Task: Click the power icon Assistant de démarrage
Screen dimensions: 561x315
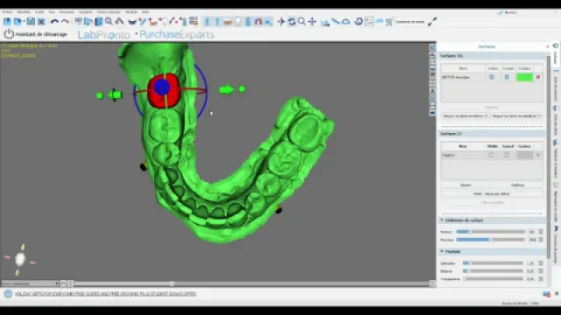Action: 9,34
